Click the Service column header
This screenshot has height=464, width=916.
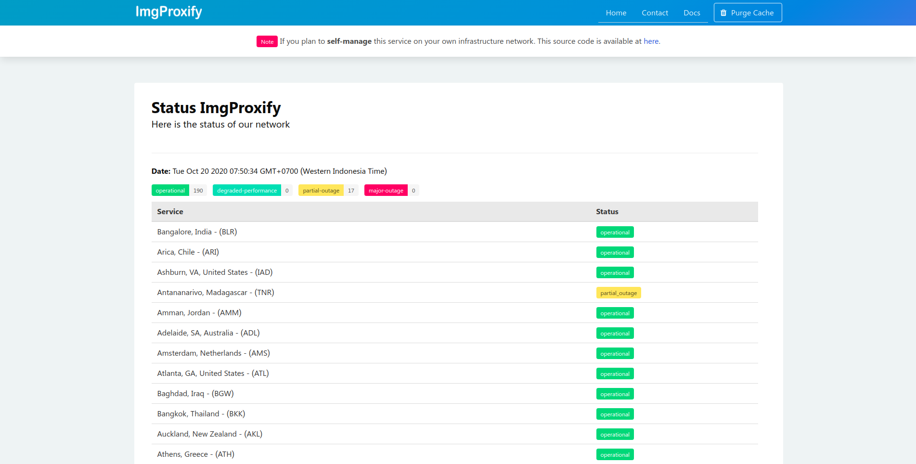coord(170,212)
